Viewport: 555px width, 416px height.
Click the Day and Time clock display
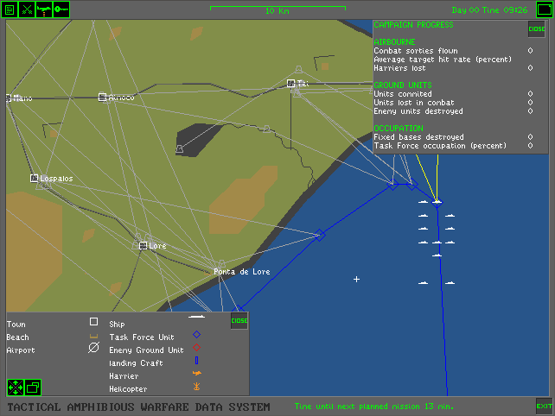point(490,10)
